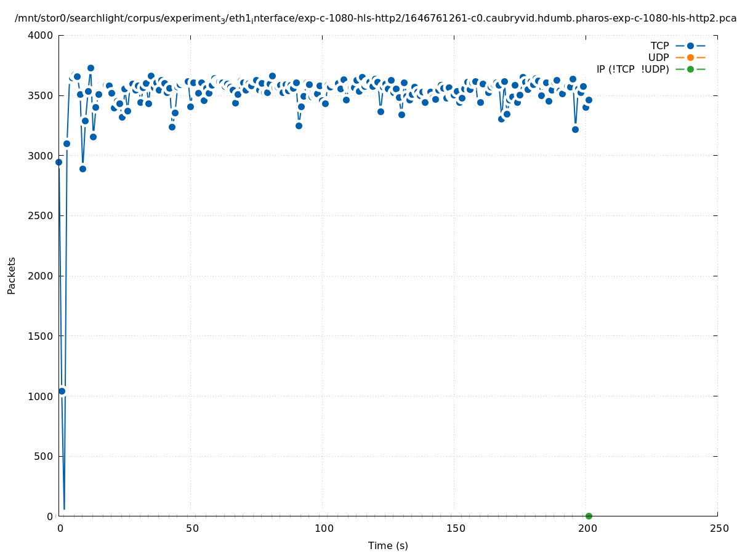Click the Packets y-axis label
The height and width of the screenshot is (554, 737).
12,276
